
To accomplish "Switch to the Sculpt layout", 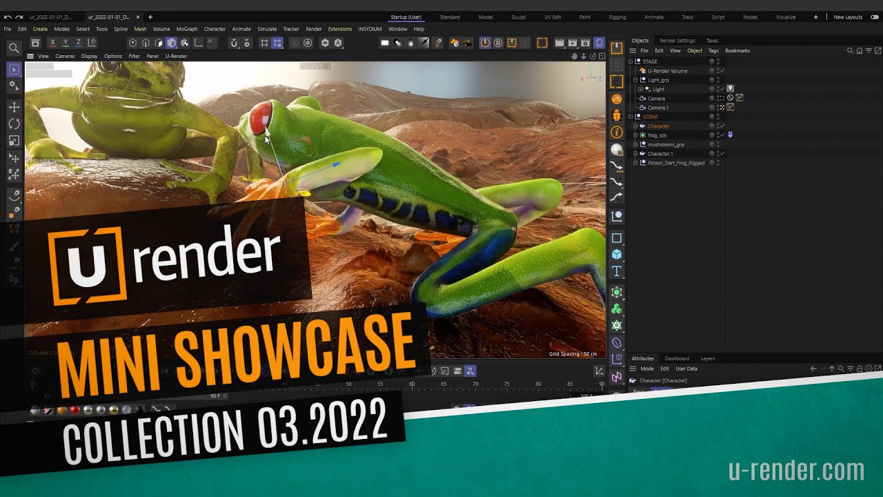I will coord(519,17).
